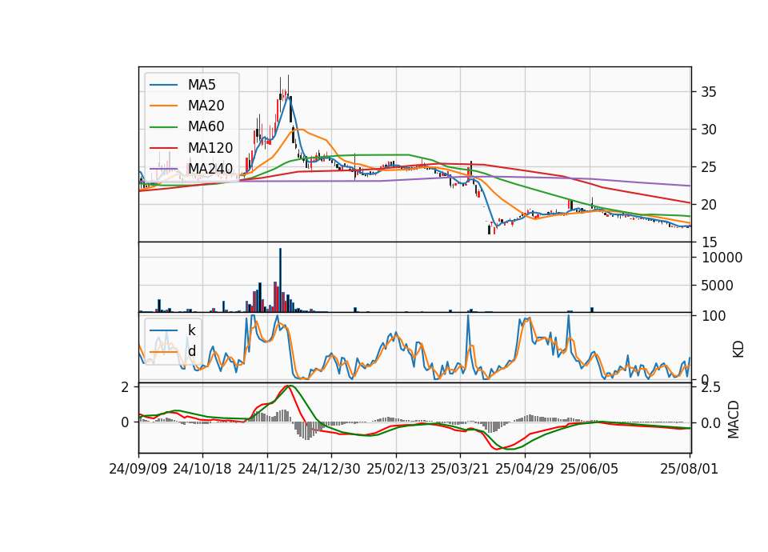The height and width of the screenshot is (552, 768).
Task: Click the MACD axis title
Action: (734, 419)
